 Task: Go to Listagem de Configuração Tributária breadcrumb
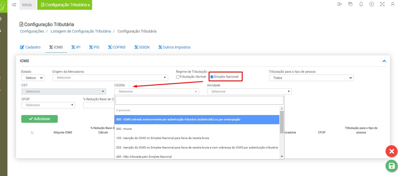(x=80, y=31)
